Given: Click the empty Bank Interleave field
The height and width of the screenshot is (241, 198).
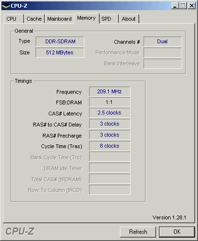Looking at the screenshot, I should click(x=163, y=63).
